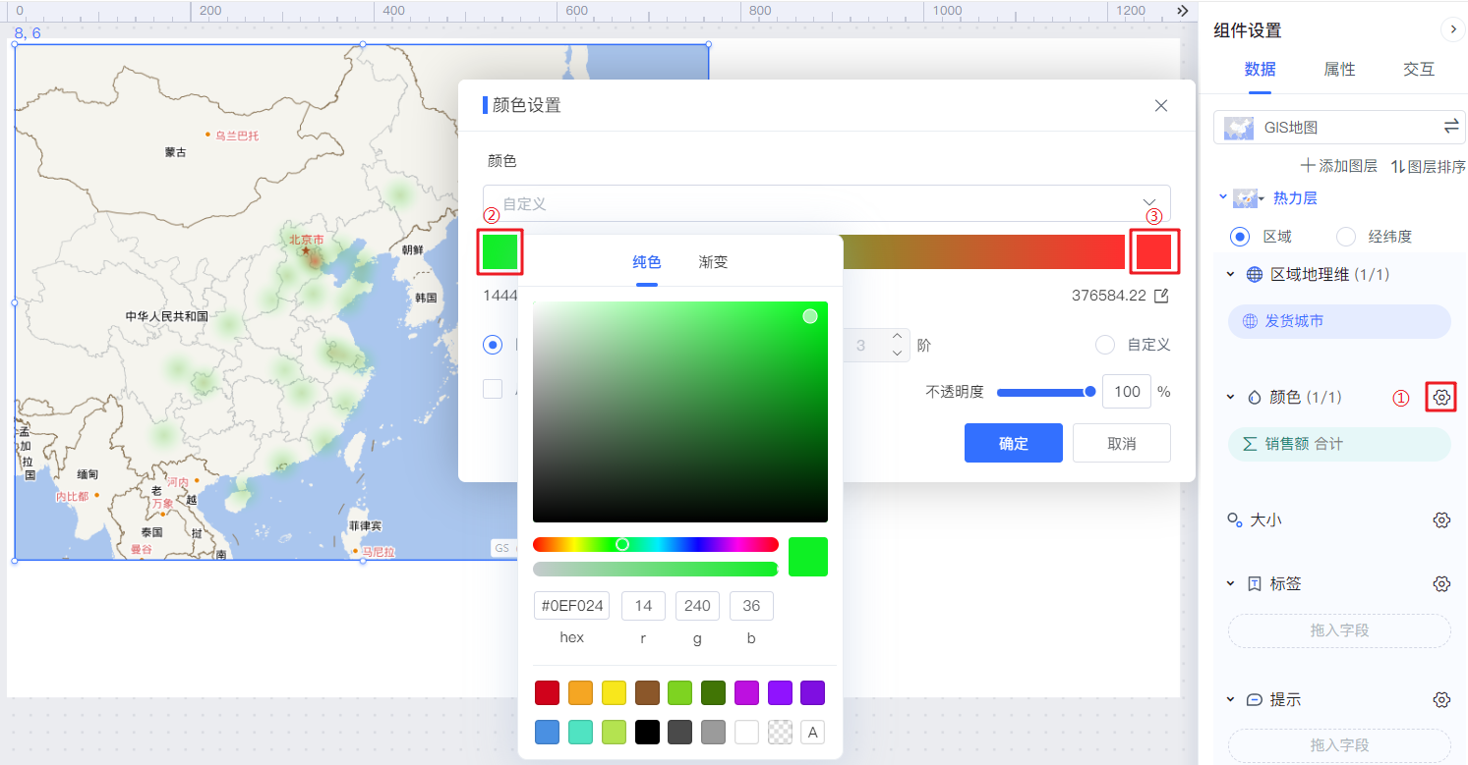Image resolution: width=1468 pixels, height=765 pixels.
Task: Collapse the 标签 section arrow
Action: 1230,583
